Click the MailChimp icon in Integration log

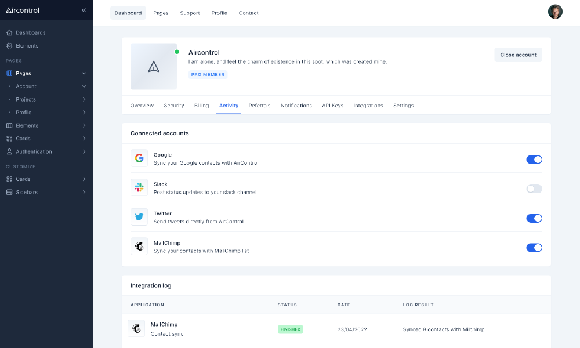tap(137, 328)
